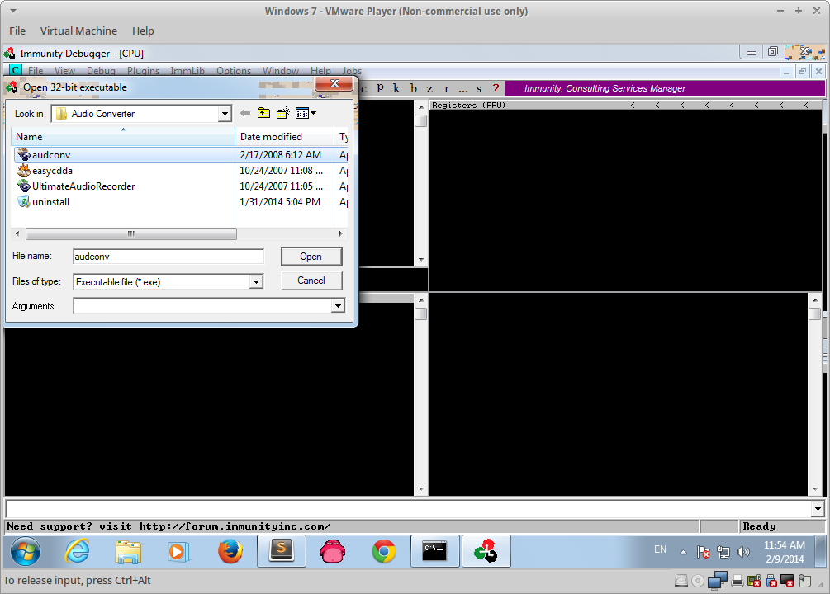Sort files by Name column
Viewport: 830px width, 594px height.
(x=123, y=136)
